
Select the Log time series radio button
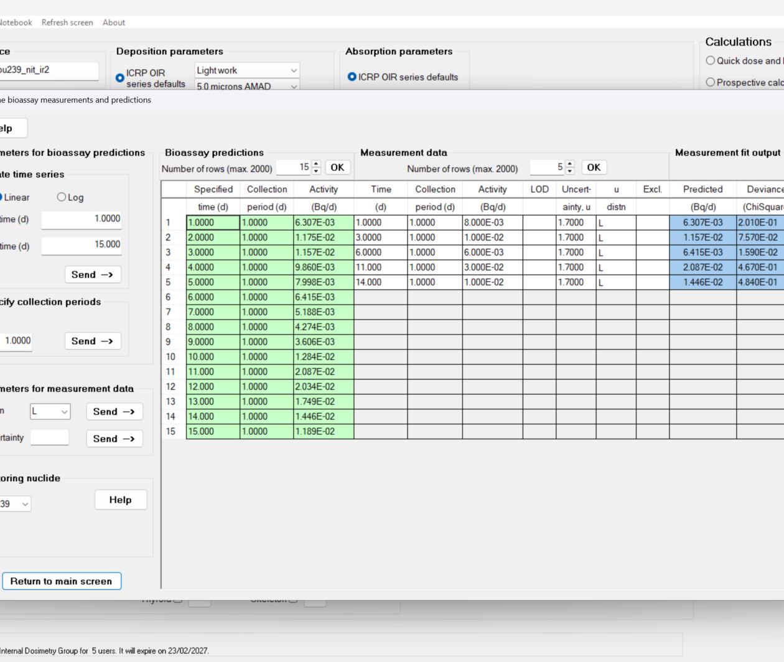coord(61,197)
